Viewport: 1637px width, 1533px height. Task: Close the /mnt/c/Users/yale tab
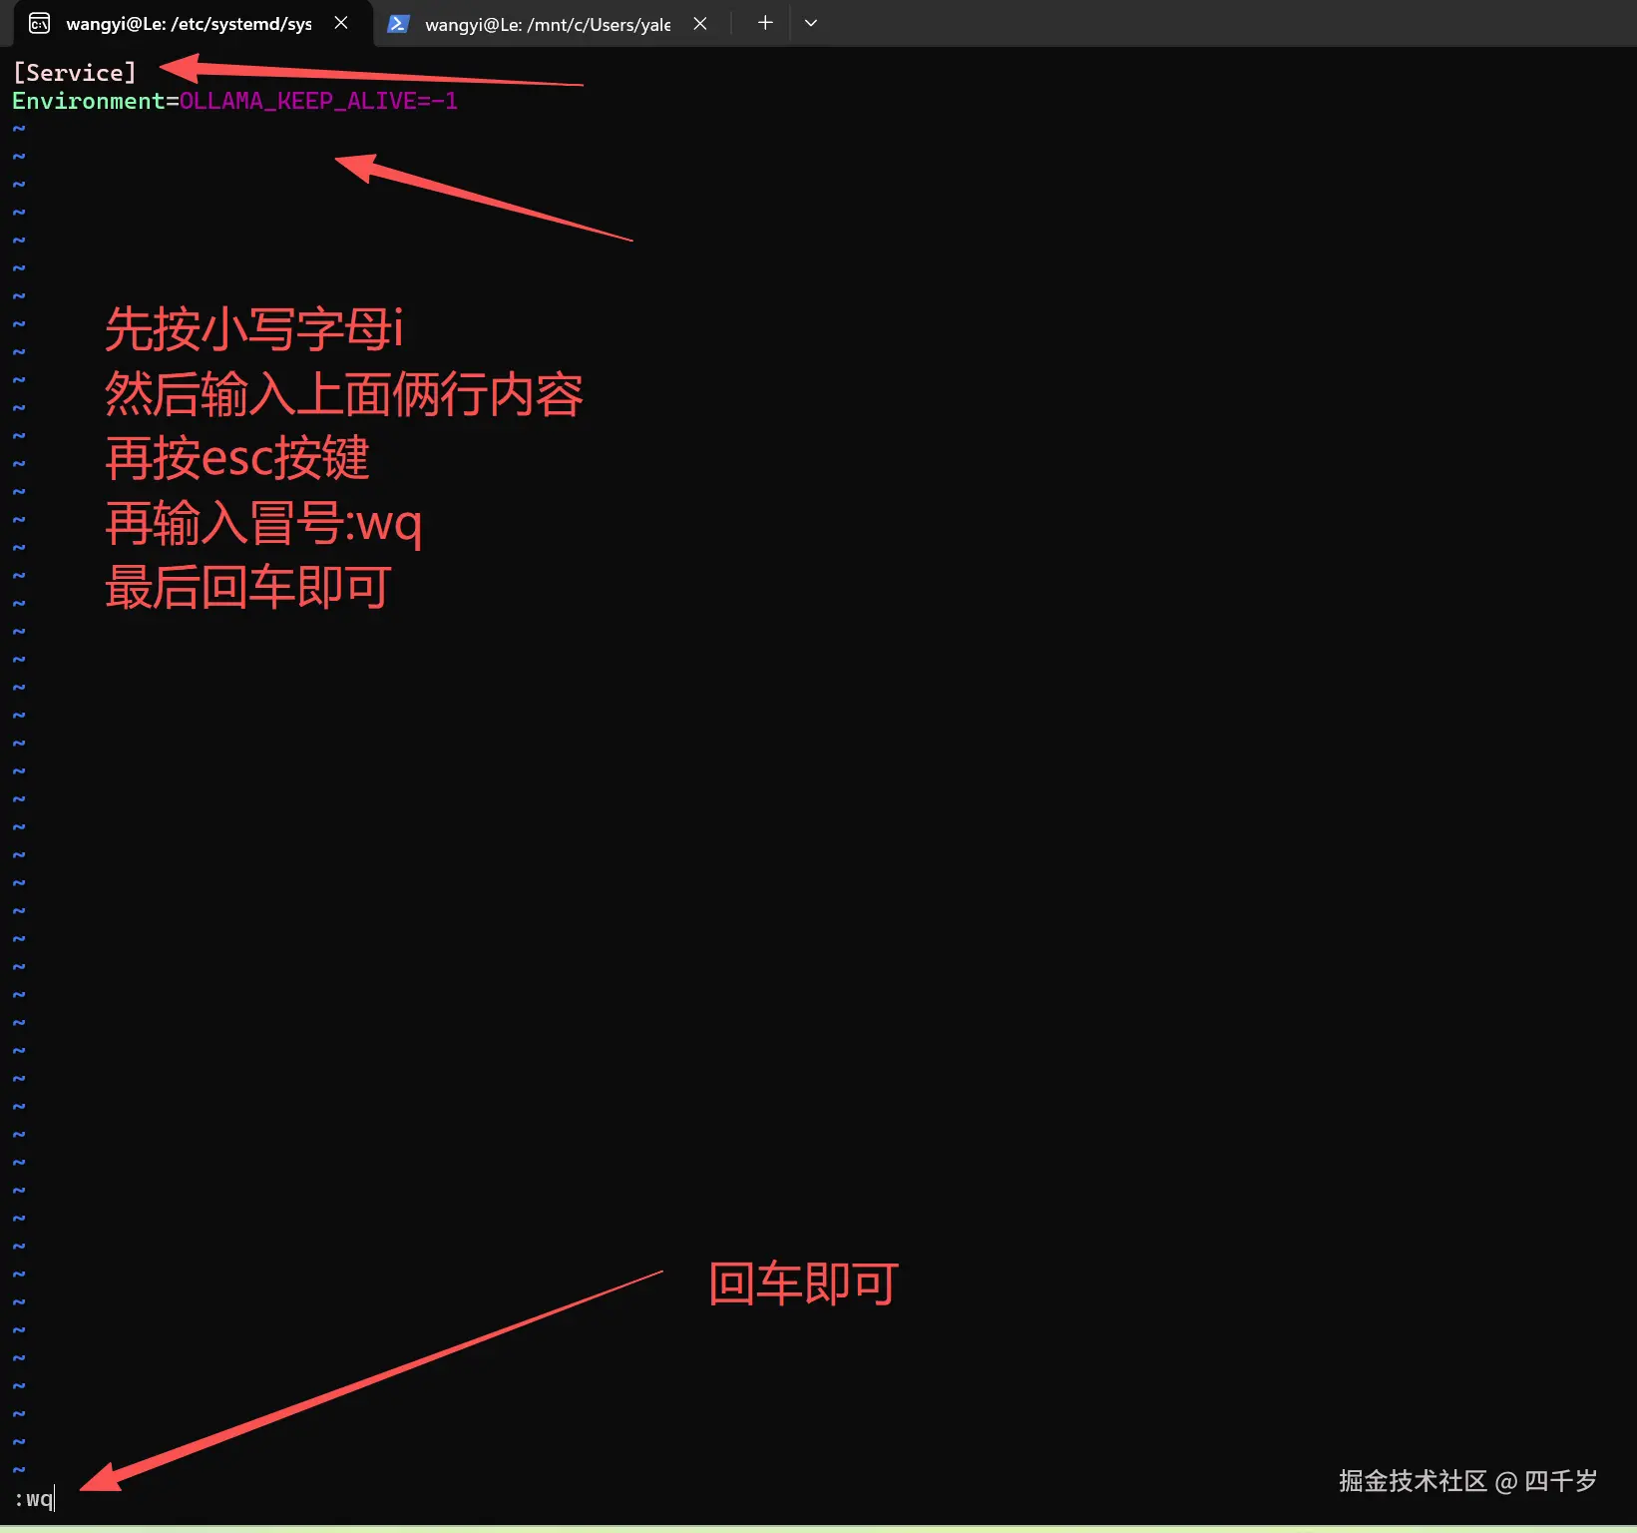coord(699,23)
